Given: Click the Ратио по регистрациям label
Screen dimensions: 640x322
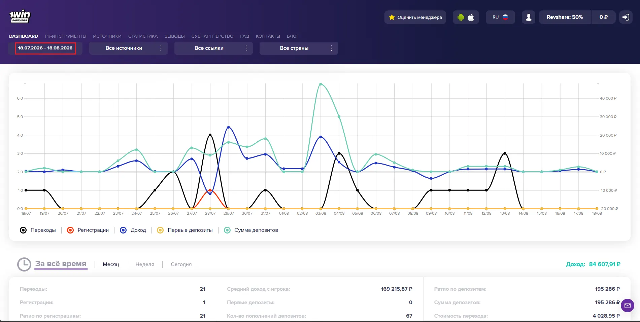Looking at the screenshot, I should [x=50, y=316].
